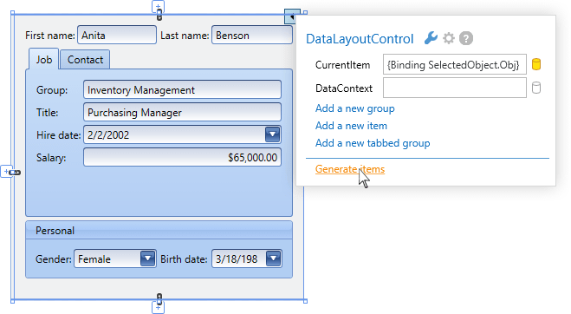Click the DataContext input field

click(x=455, y=88)
